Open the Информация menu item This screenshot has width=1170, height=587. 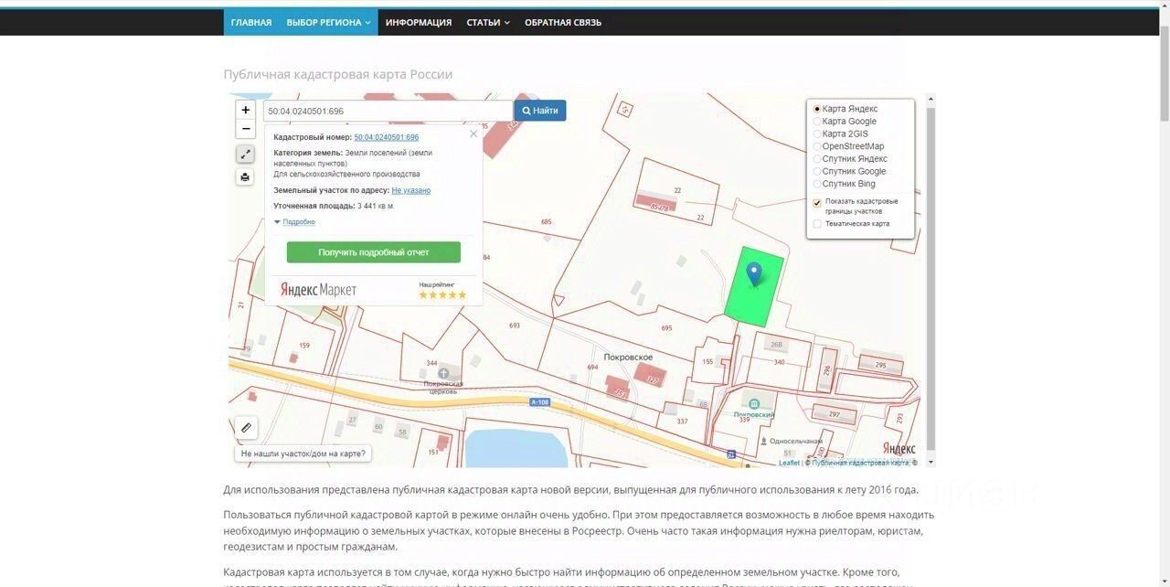pyautogui.click(x=419, y=22)
